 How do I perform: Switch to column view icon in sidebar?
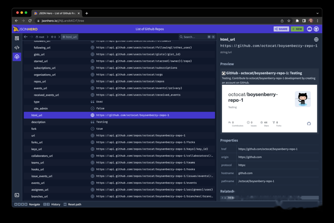pos(17,38)
